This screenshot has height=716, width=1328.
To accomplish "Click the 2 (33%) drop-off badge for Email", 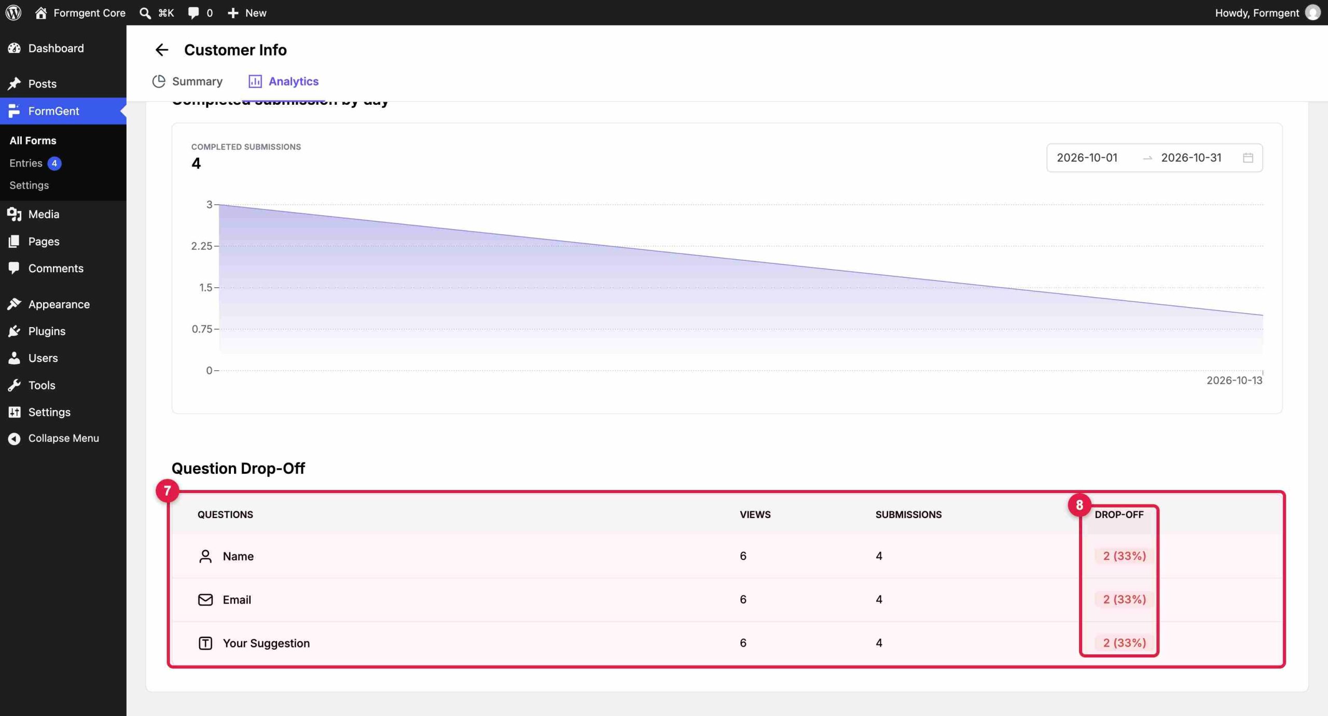I will (x=1124, y=599).
